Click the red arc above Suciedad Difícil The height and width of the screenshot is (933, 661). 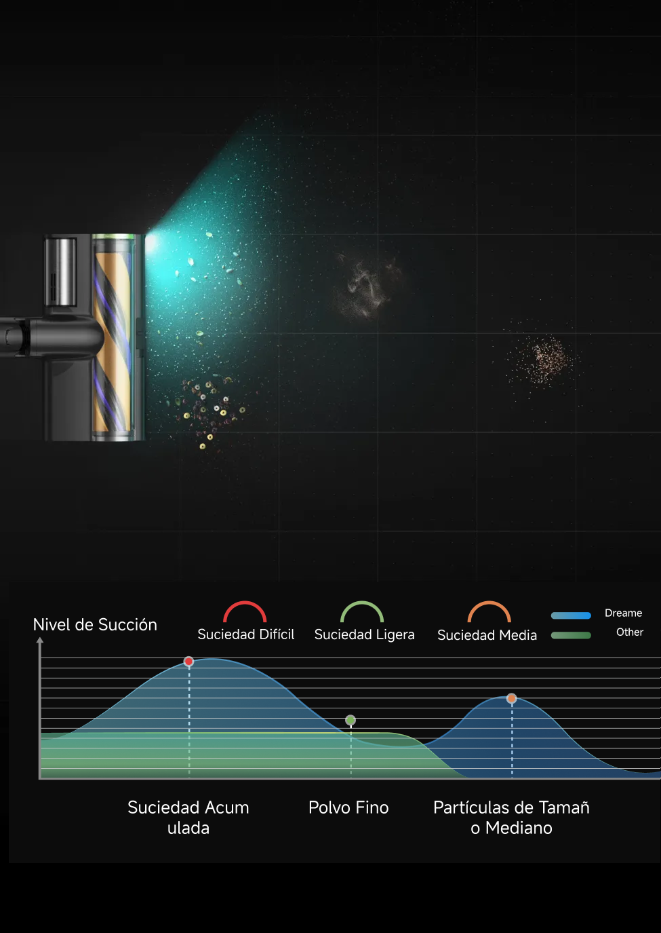pos(245,611)
